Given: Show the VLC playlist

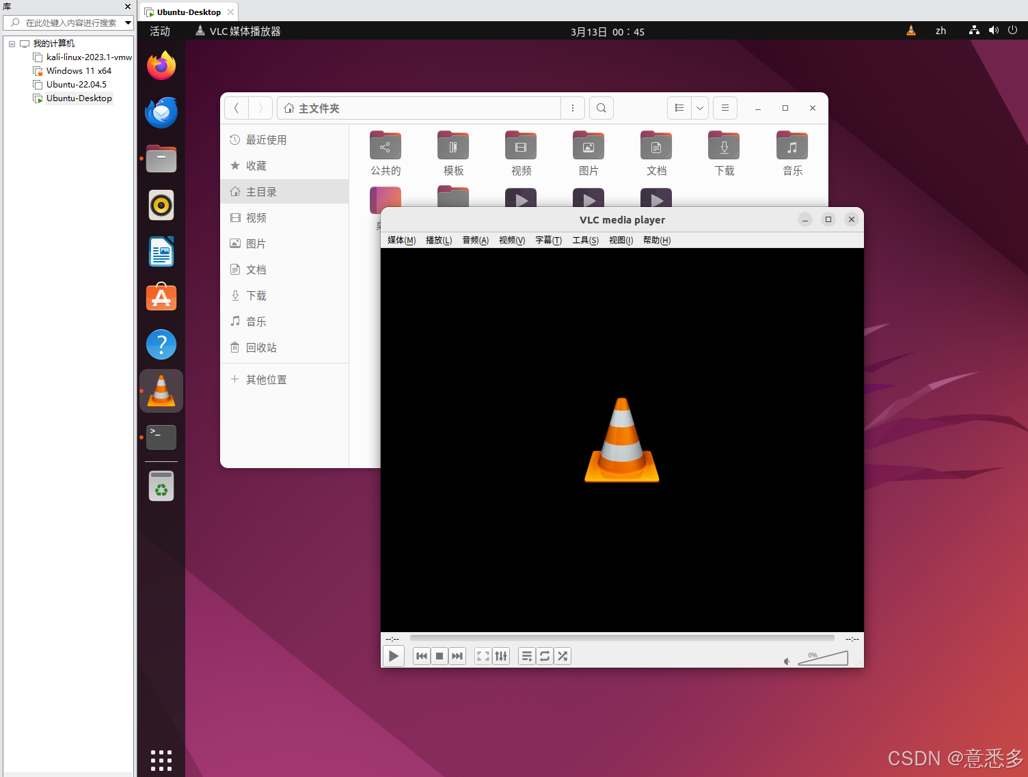Looking at the screenshot, I should click(527, 656).
